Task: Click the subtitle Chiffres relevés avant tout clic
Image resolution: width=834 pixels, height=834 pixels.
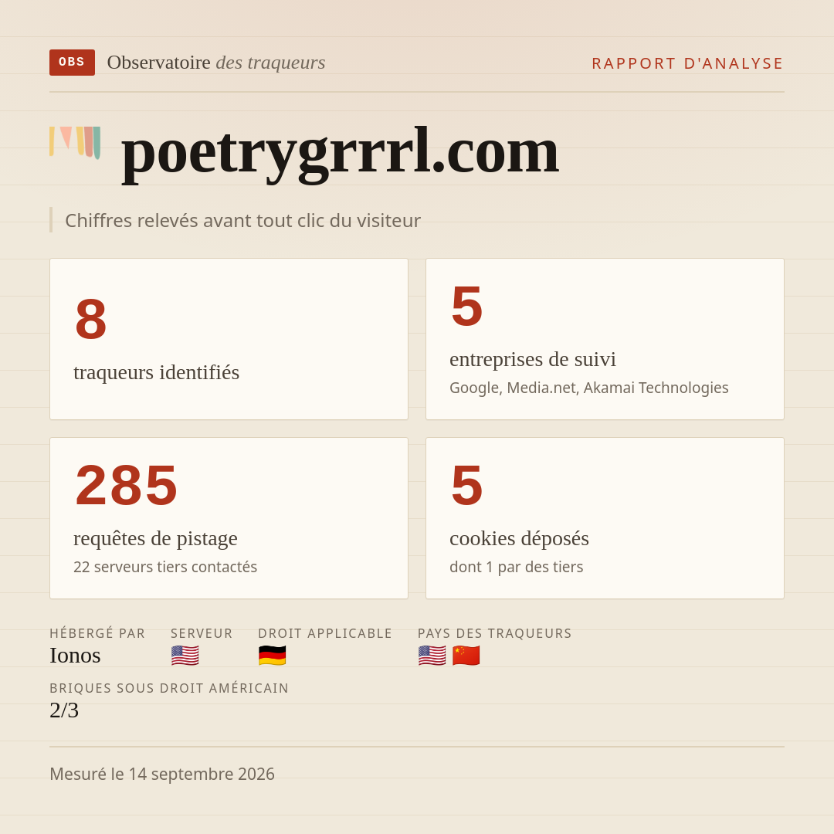Action: click(242, 220)
